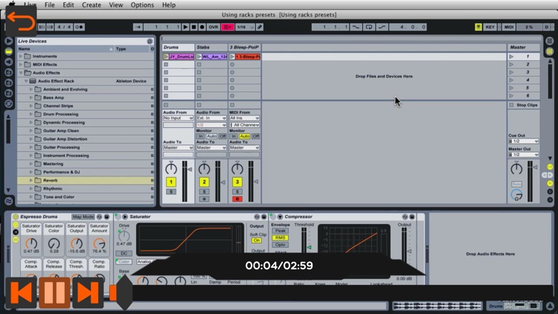This screenshot has height=314, width=558.
Task: Collapse the Audio Effect Rack item
Action: (x=26, y=81)
